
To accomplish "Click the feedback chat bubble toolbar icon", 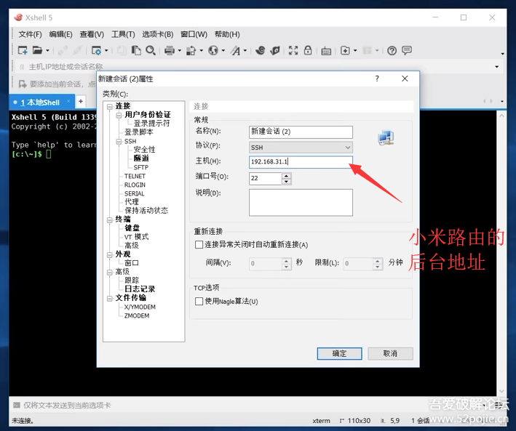I will [407, 50].
